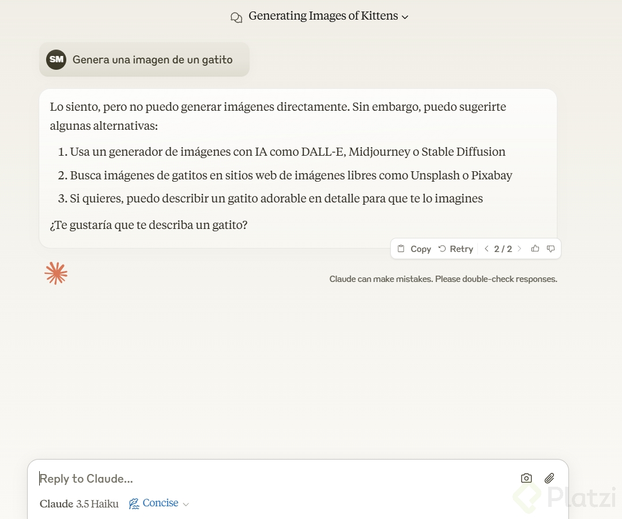The height and width of the screenshot is (519, 622).
Task: Attach a file using the paperclip icon
Action: 549,478
